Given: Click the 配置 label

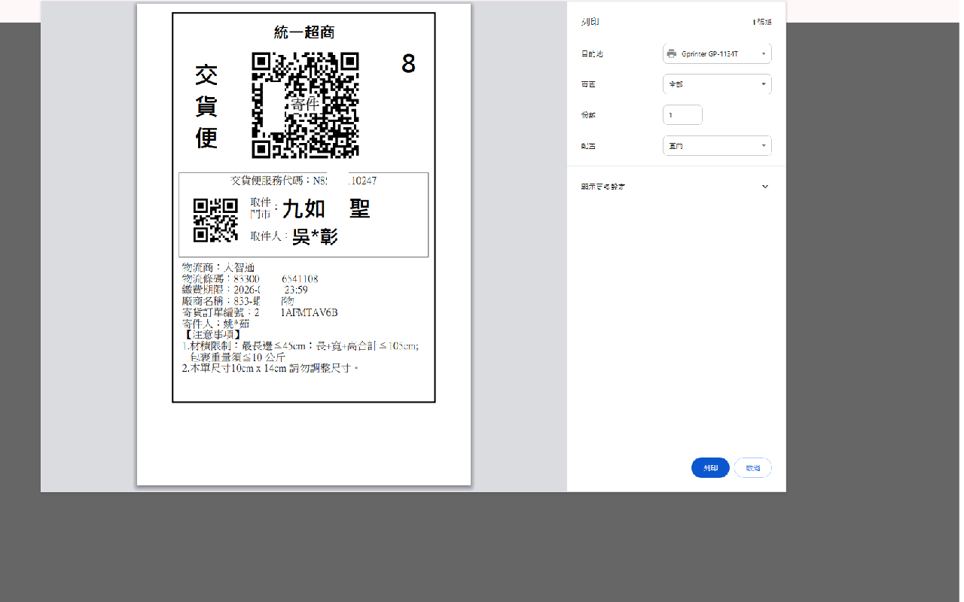Looking at the screenshot, I should point(588,146).
